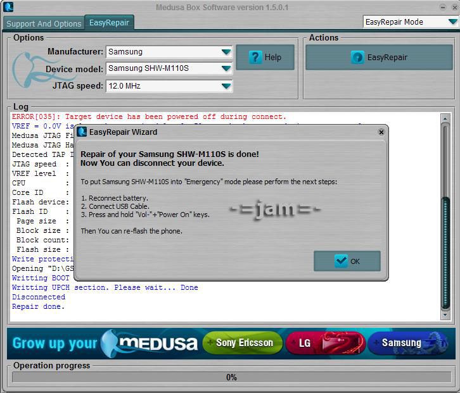Click the scroll down arrow of log
Image resolution: width=460 pixels, height=393 pixels.
pos(445,315)
